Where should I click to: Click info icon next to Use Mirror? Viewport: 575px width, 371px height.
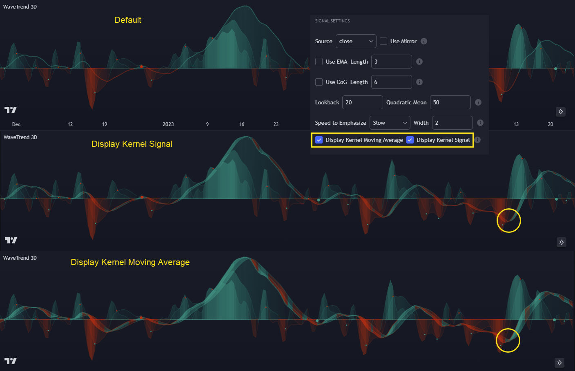(x=424, y=41)
